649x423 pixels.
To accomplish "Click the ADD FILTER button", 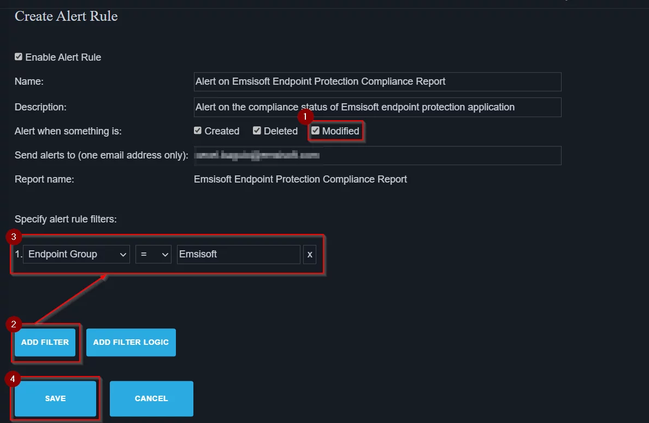I will (x=45, y=342).
